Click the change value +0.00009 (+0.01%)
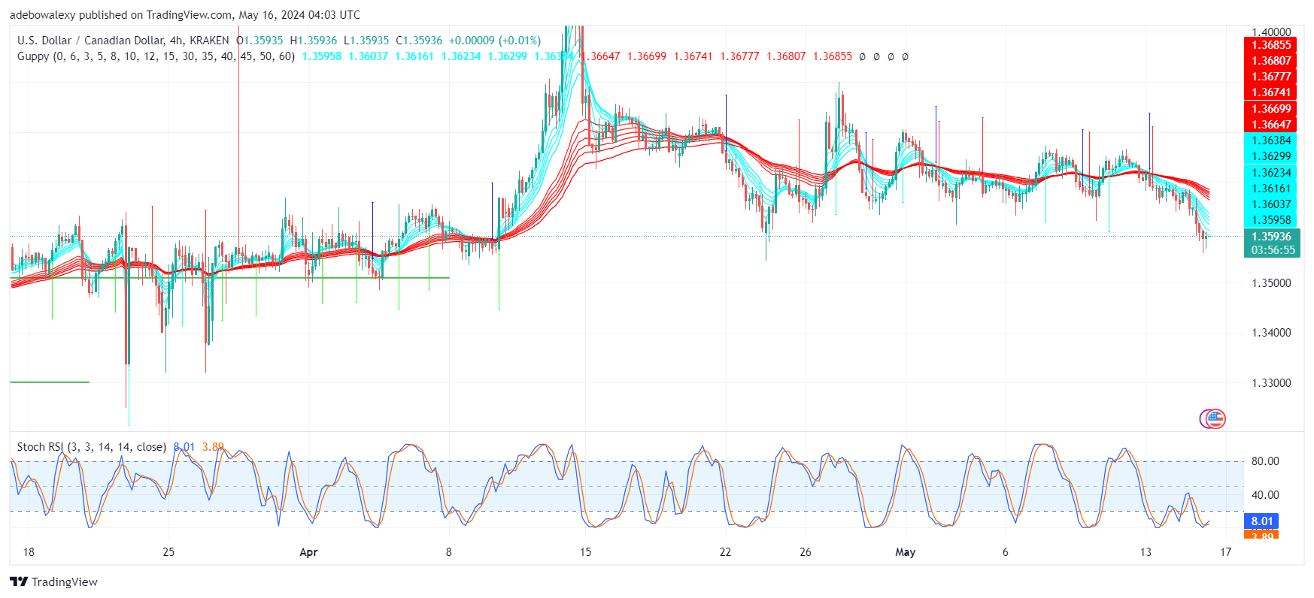The image size is (1314, 598). coord(495,41)
